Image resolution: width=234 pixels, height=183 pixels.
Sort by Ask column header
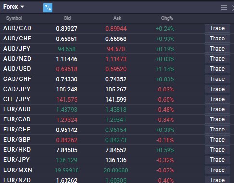pos(117,18)
